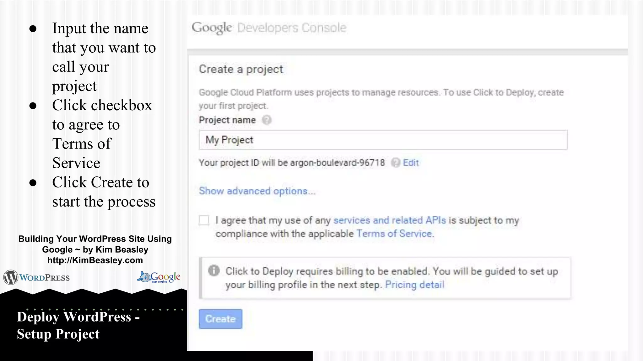The height and width of the screenshot is (361, 643).
Task: Expand Show advanced options
Action: coord(257,191)
